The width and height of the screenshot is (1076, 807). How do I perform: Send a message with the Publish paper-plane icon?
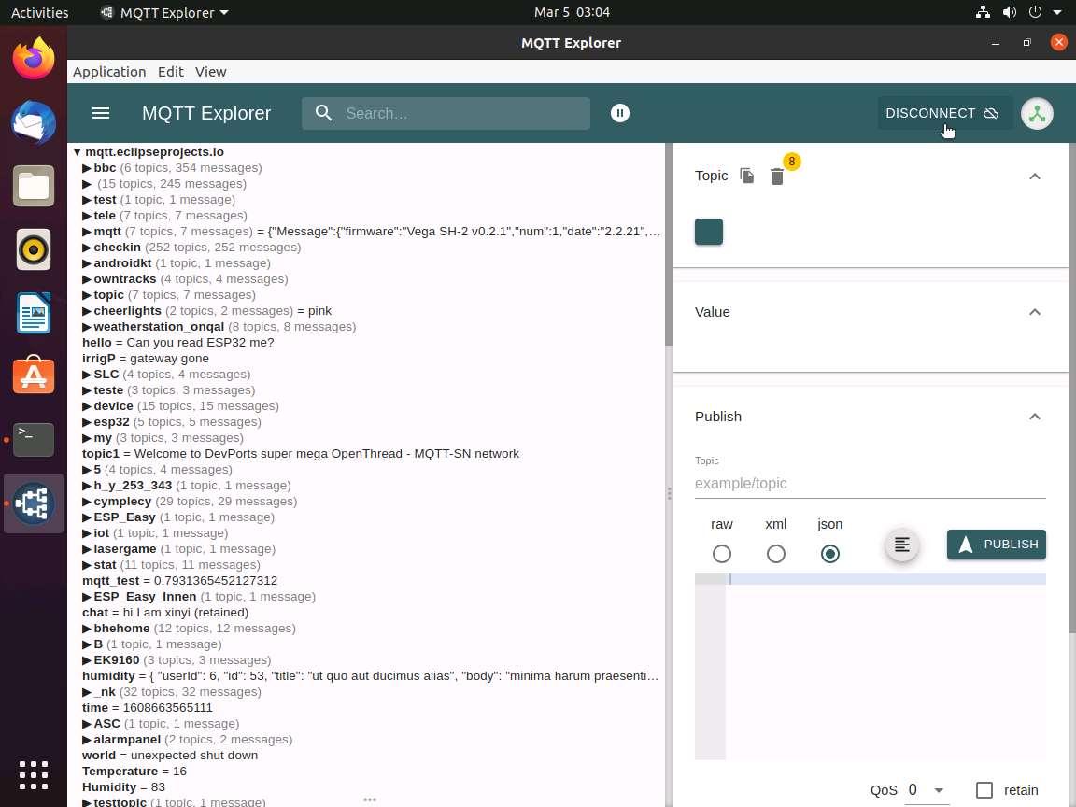[966, 544]
